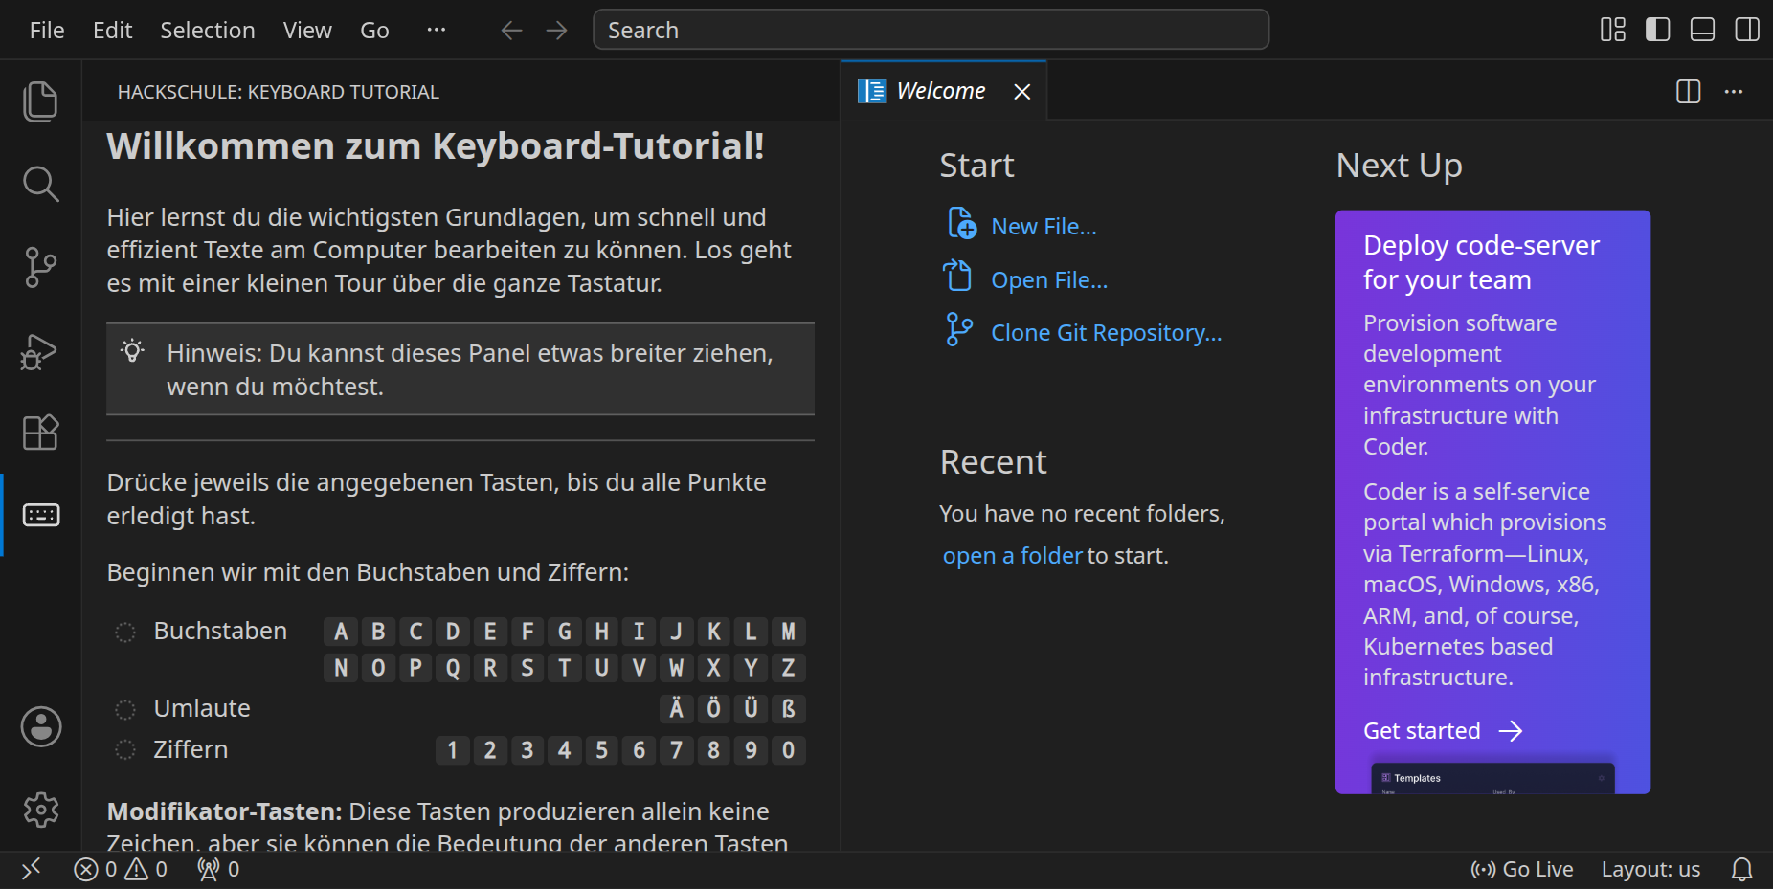Toggle the bottom Panel visibility
Screen dimensions: 1773x889
pyautogui.click(x=1702, y=30)
